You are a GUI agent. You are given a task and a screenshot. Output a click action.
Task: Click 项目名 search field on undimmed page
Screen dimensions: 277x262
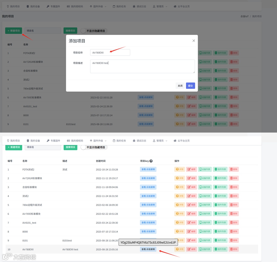coord(43,147)
